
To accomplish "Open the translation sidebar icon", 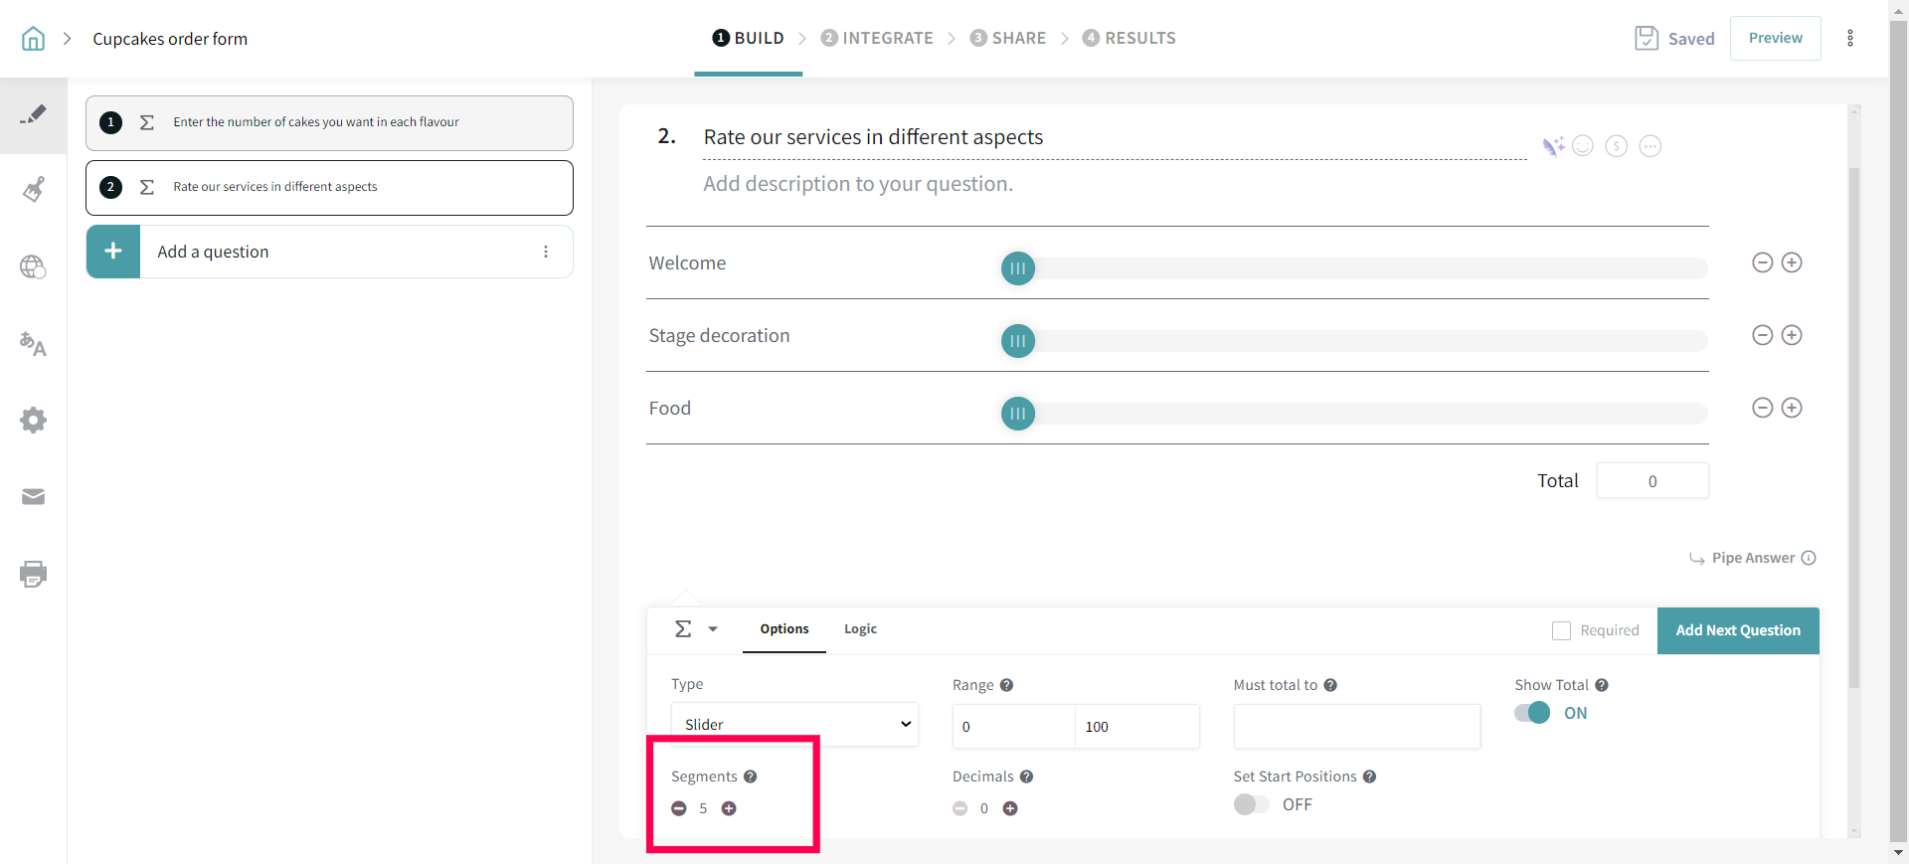I will tap(33, 344).
